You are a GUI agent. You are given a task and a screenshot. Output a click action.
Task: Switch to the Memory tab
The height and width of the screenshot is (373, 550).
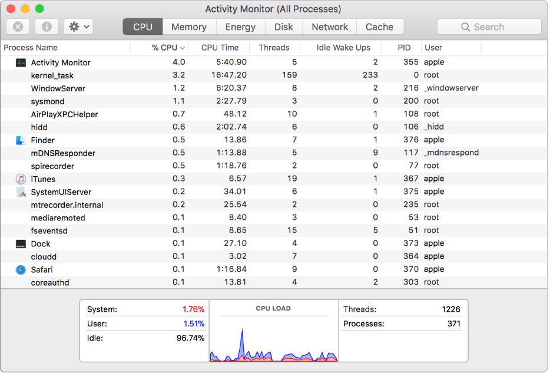188,27
